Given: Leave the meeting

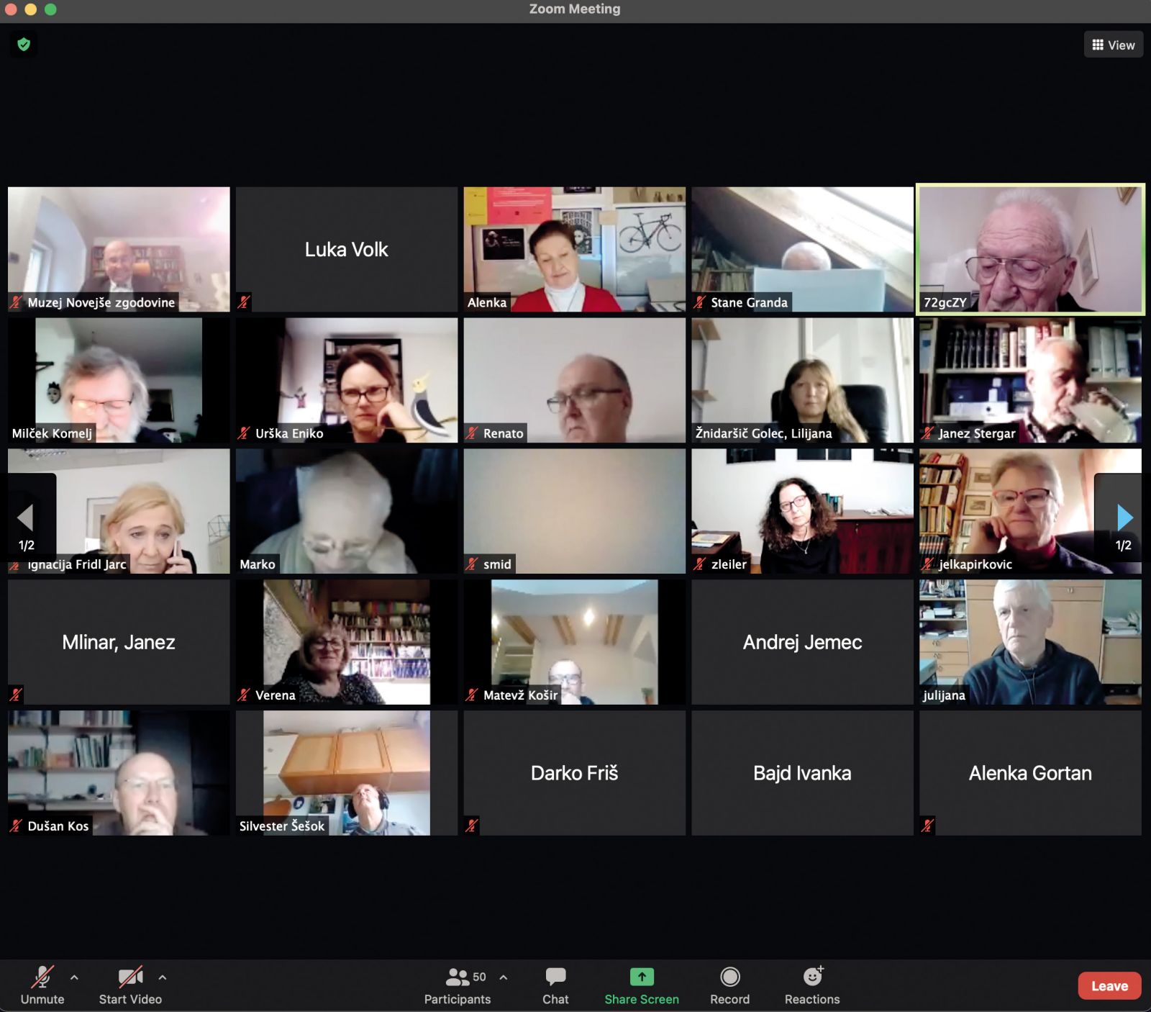Looking at the screenshot, I should 1109,985.
